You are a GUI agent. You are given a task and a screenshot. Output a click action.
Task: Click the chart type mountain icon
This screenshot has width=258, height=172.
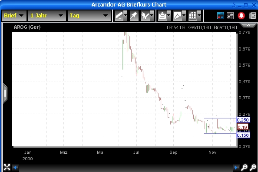click(x=178, y=16)
